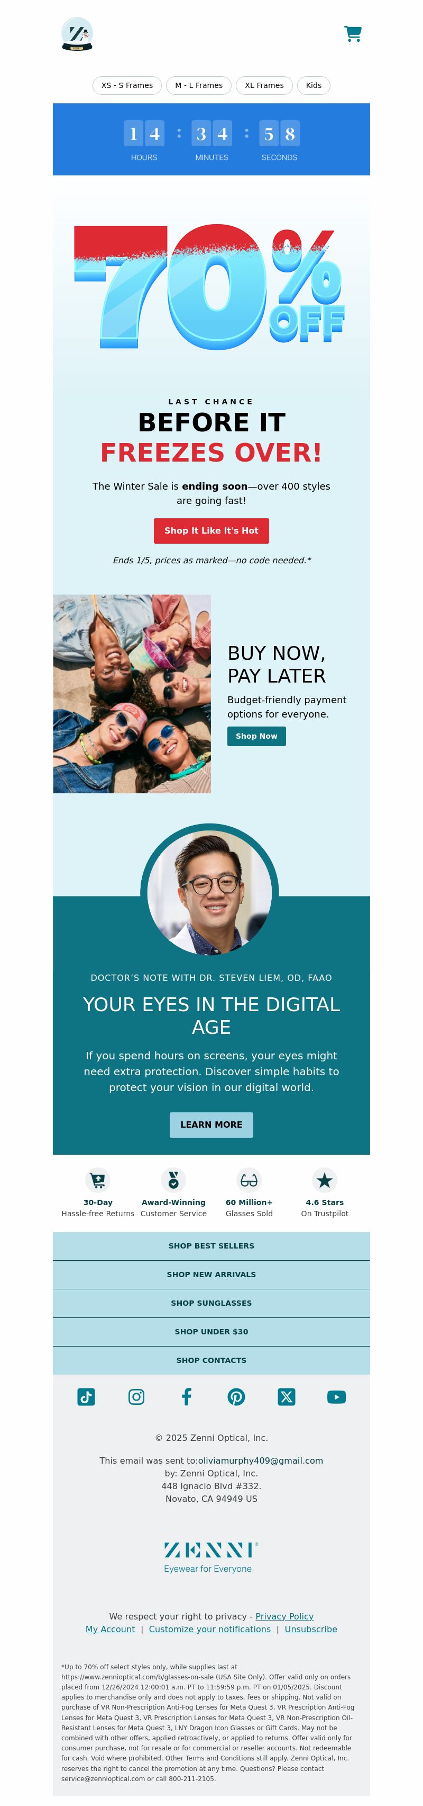Click Shop It Like It's Hot button
Image resolution: width=423 pixels, height=1806 pixels.
point(211,530)
